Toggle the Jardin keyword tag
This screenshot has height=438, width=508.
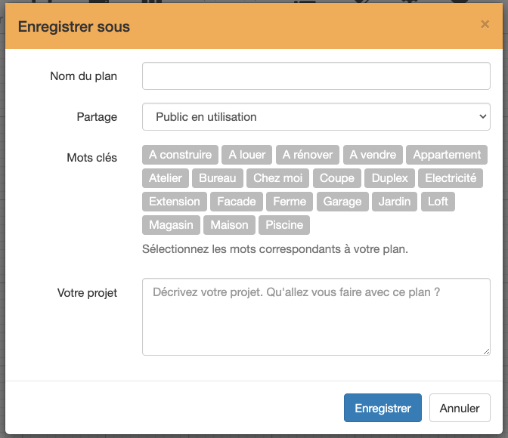[x=395, y=202]
